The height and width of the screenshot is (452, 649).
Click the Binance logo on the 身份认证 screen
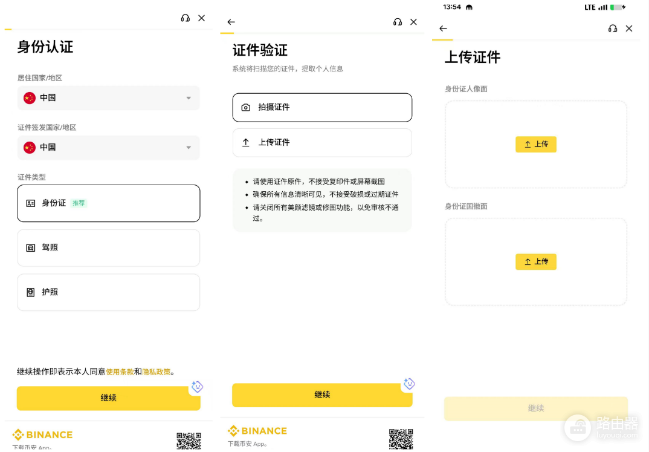pyautogui.click(x=43, y=434)
